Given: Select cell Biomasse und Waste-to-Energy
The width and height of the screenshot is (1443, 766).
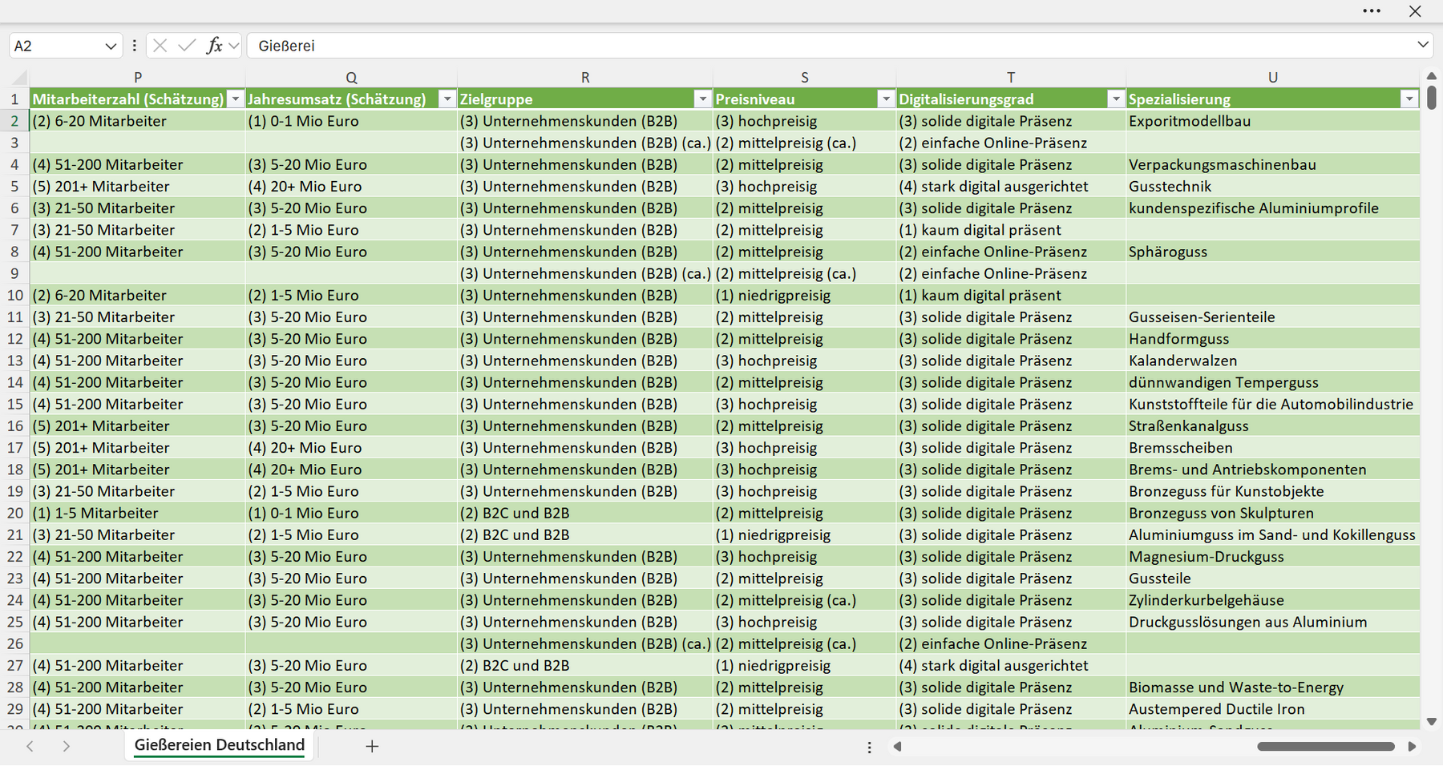Looking at the screenshot, I should pos(1273,687).
